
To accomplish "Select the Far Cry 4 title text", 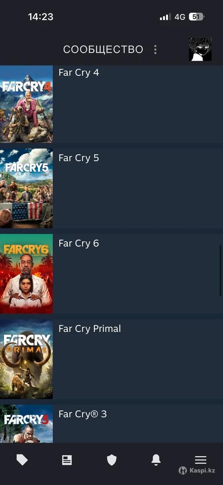I will tap(79, 73).
